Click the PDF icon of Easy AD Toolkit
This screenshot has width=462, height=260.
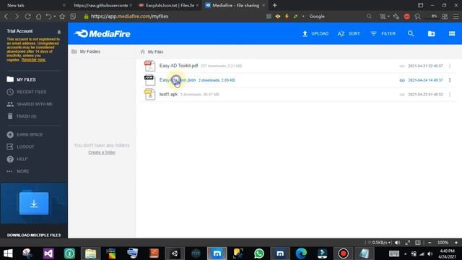[149, 66]
